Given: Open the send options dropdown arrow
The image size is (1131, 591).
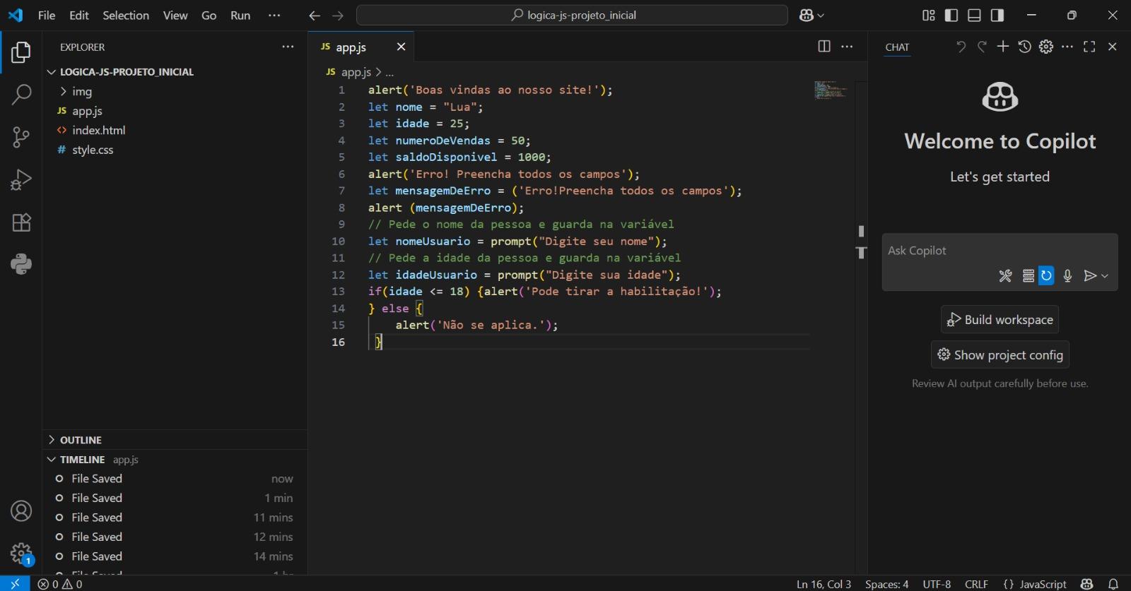Looking at the screenshot, I should [1105, 276].
